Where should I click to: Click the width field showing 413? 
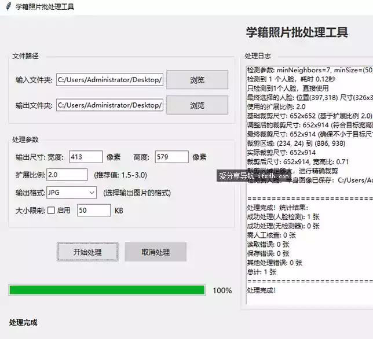point(86,157)
